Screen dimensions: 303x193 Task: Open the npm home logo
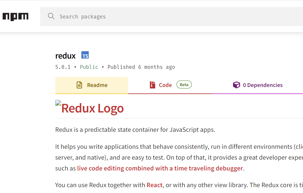point(16,17)
